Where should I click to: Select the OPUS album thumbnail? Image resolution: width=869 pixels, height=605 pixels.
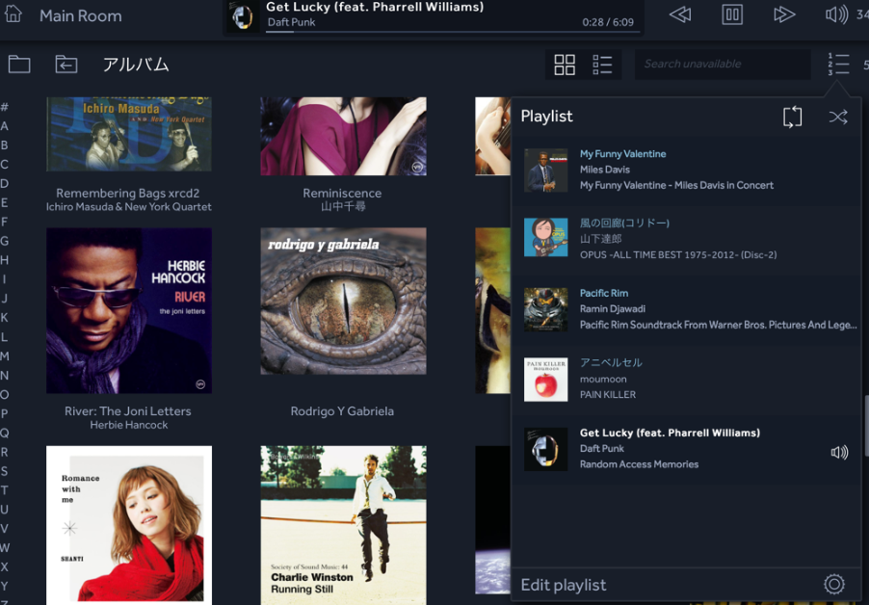tap(546, 237)
